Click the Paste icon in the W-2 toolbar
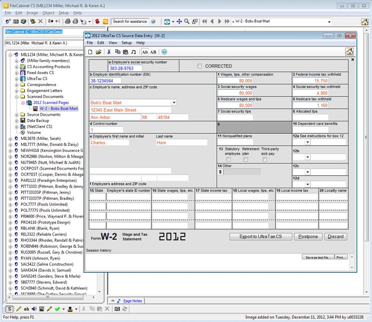Image resolution: width=372 pixels, height=322 pixels. 126,53
